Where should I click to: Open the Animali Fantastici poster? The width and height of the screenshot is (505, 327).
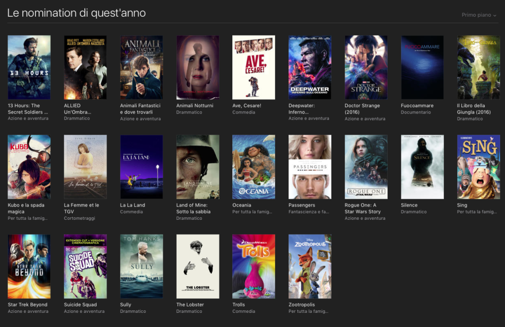(x=142, y=67)
